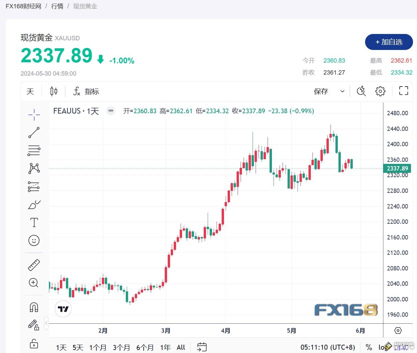Select the text annotation tool

[x=34, y=222]
